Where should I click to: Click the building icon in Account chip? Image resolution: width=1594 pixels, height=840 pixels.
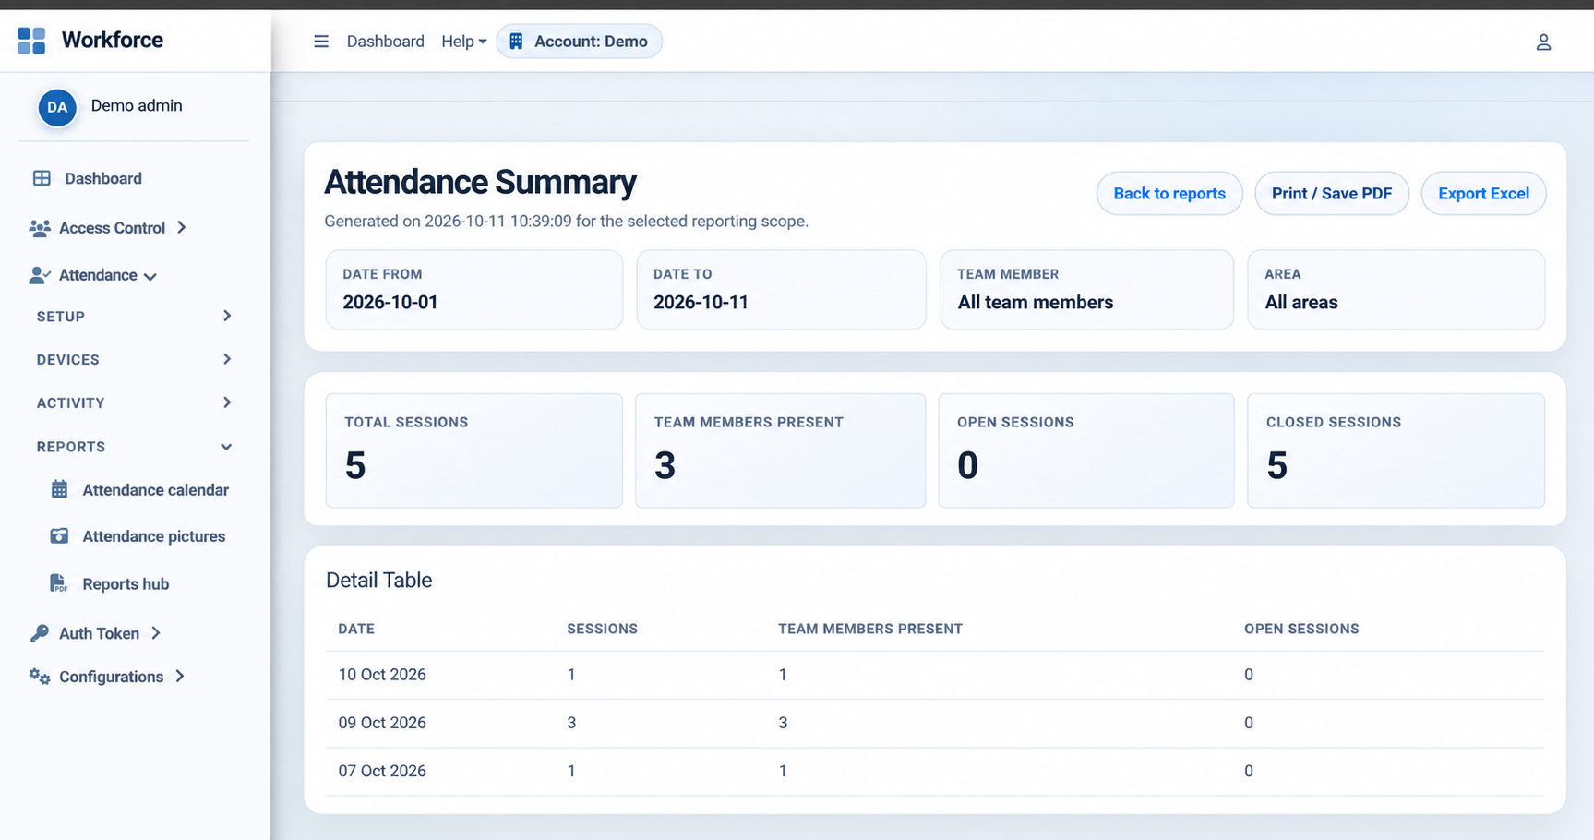tap(516, 42)
